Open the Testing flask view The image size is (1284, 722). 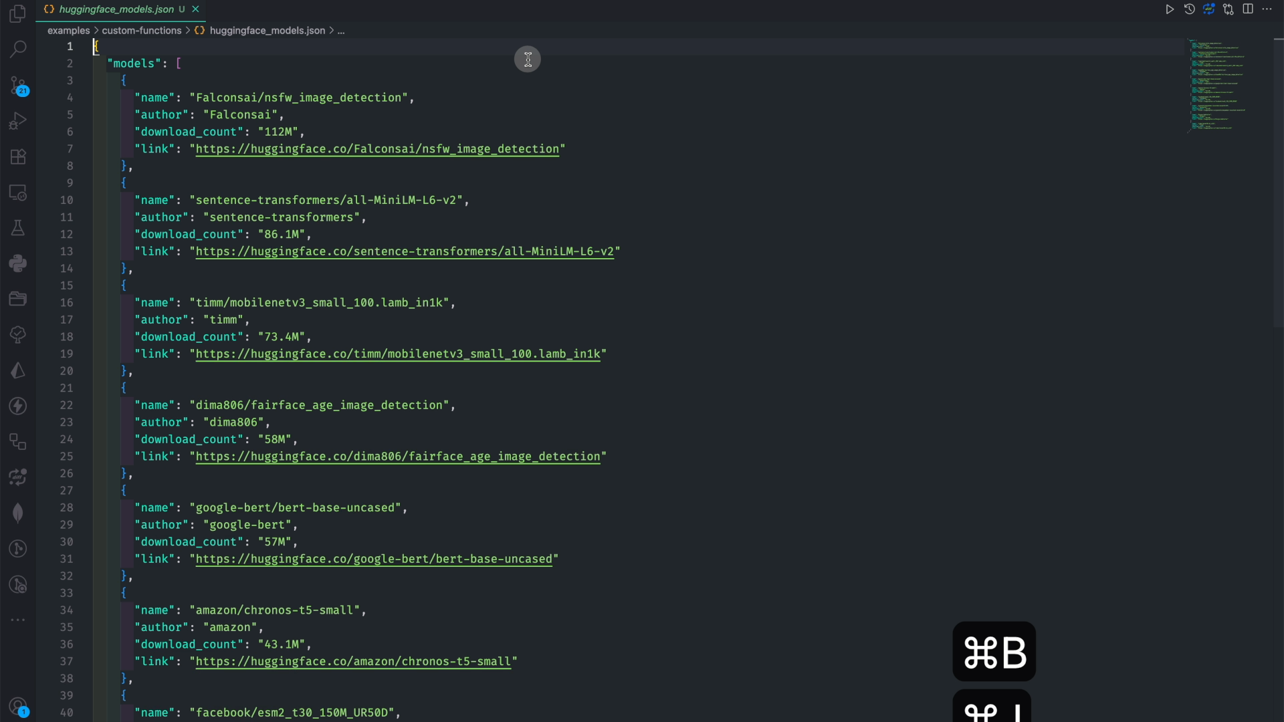18,228
